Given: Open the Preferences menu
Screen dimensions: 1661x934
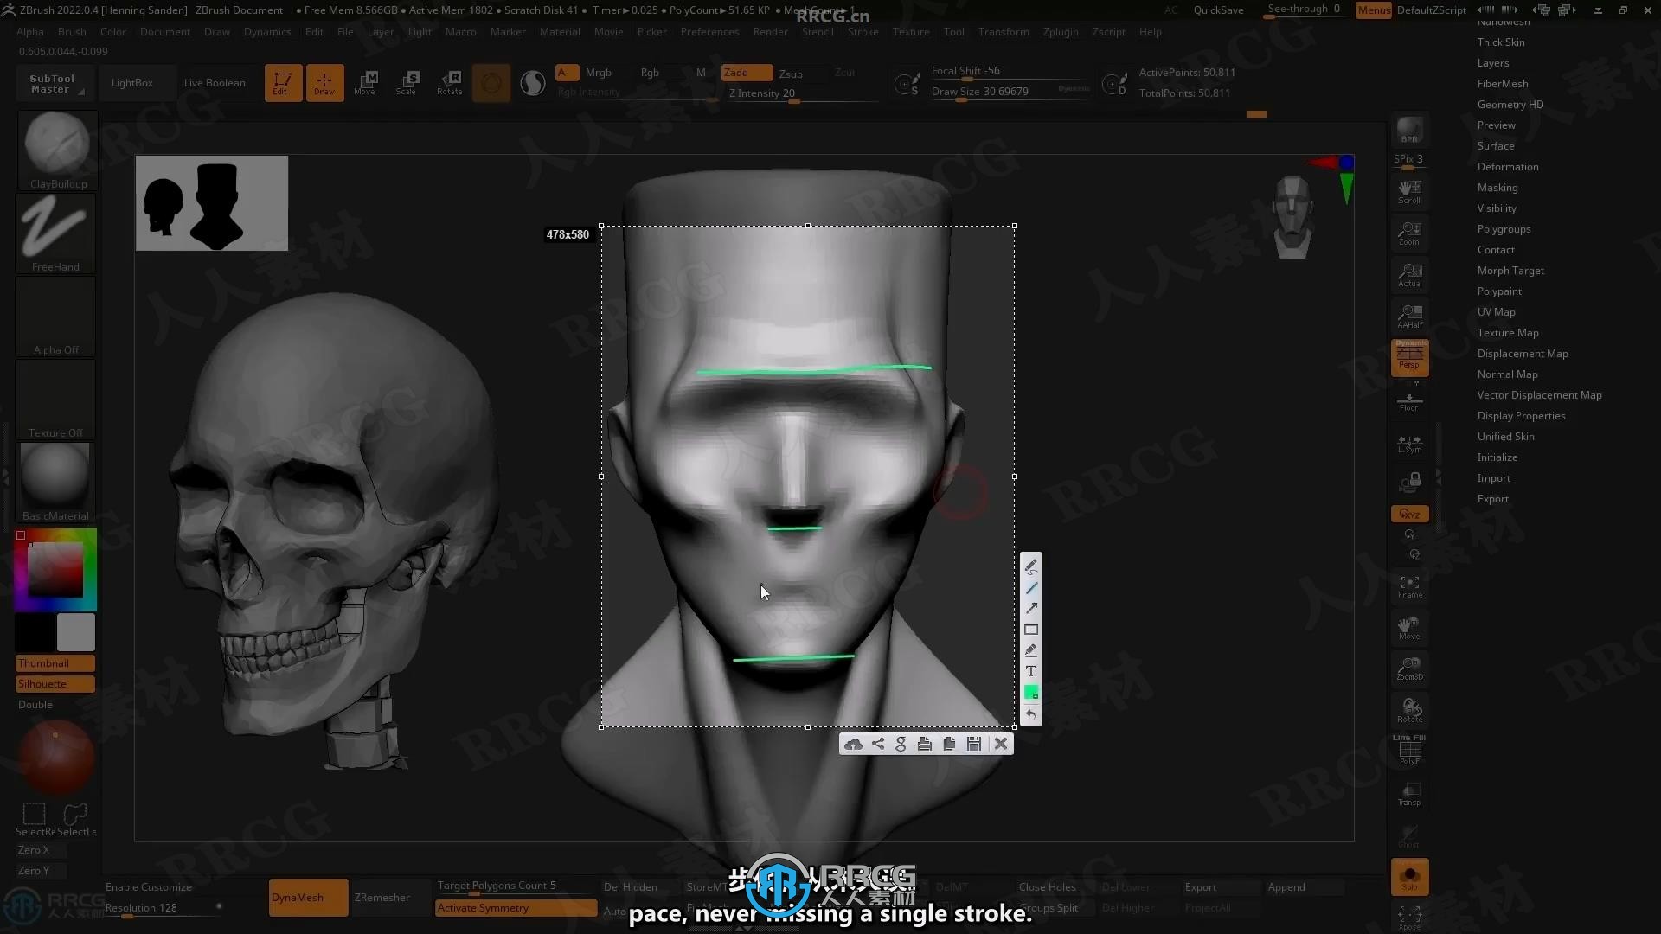Looking at the screenshot, I should 709,32.
